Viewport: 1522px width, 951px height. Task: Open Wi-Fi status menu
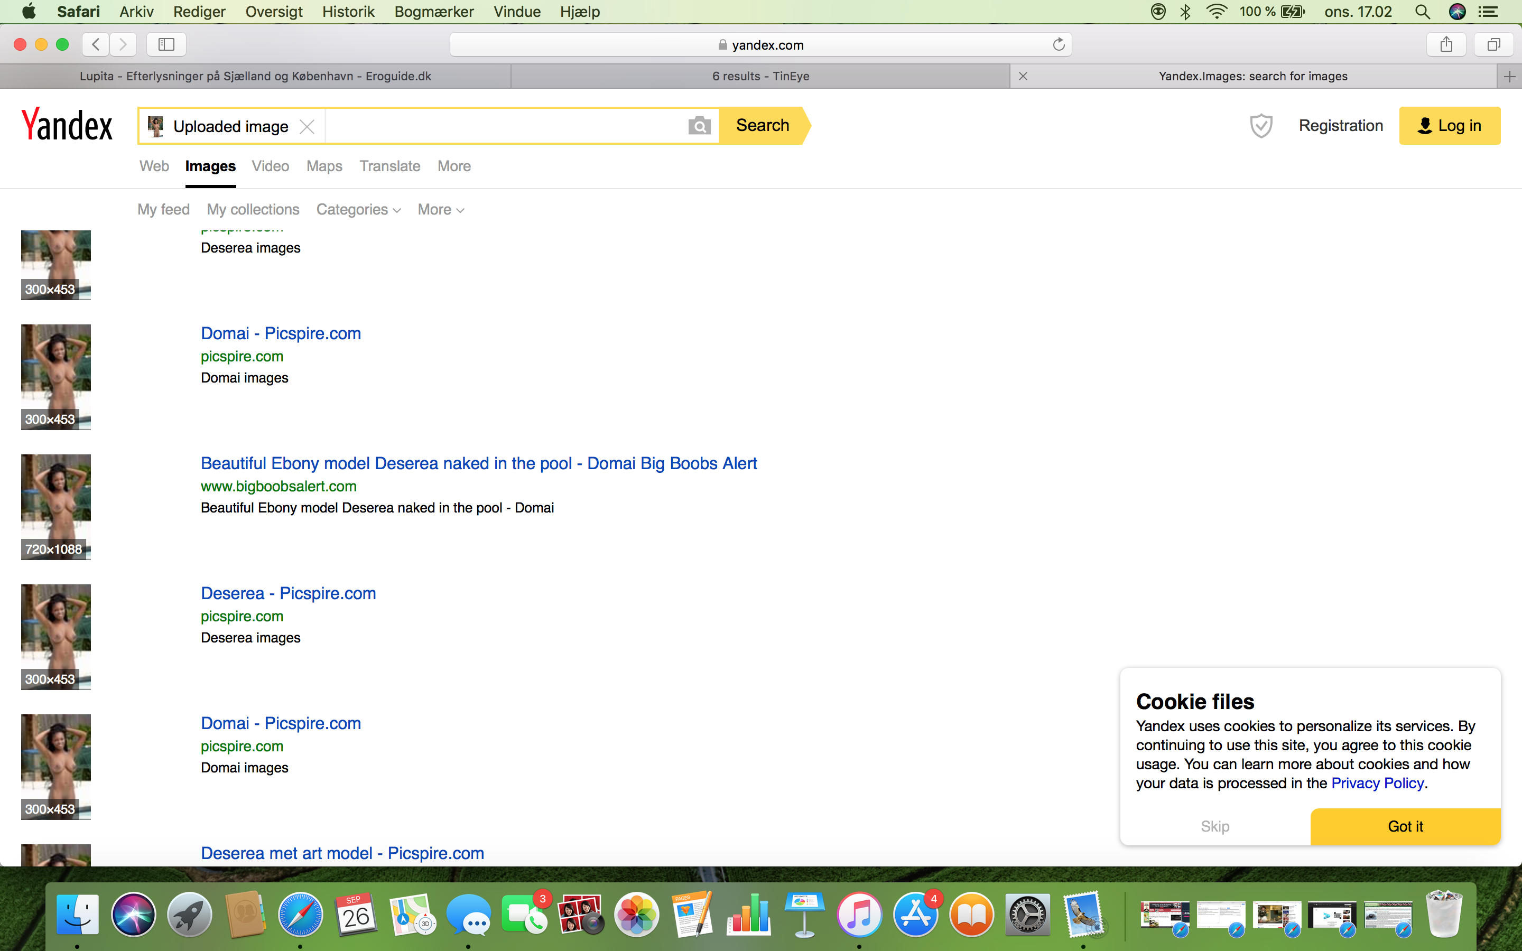click(1217, 11)
